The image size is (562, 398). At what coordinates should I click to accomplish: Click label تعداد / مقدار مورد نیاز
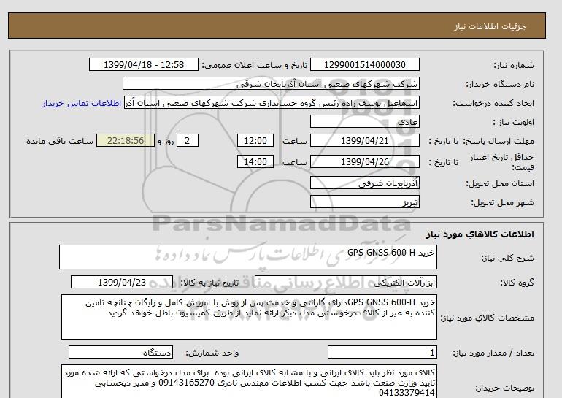click(x=493, y=353)
